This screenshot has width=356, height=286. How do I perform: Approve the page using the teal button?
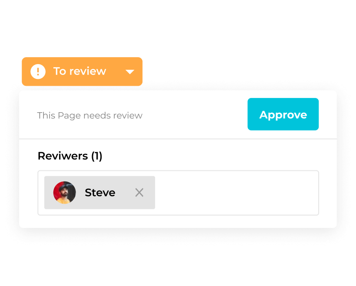click(x=283, y=114)
